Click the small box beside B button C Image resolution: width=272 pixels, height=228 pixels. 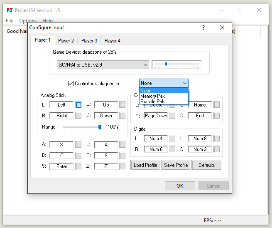(78, 155)
